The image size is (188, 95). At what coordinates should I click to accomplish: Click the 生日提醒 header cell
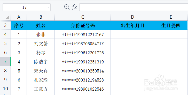(171, 25)
